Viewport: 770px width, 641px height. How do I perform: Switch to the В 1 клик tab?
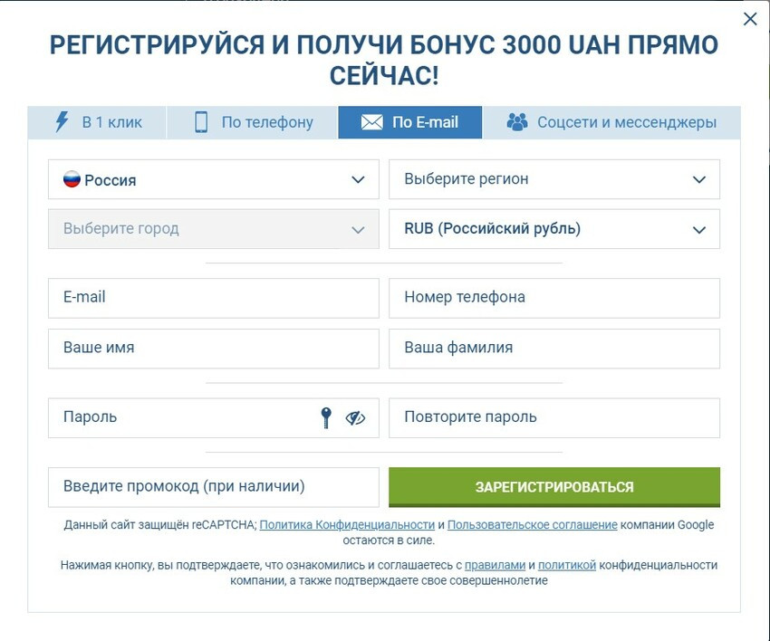tap(97, 122)
